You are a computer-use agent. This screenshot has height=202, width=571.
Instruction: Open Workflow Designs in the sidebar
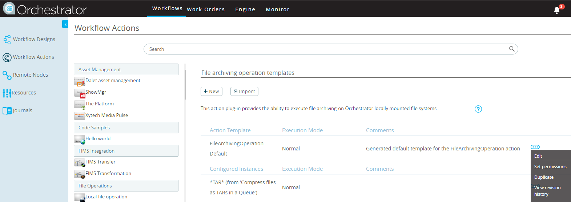coord(34,39)
